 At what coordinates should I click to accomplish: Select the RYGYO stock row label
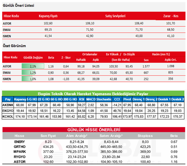tap(20, 157)
